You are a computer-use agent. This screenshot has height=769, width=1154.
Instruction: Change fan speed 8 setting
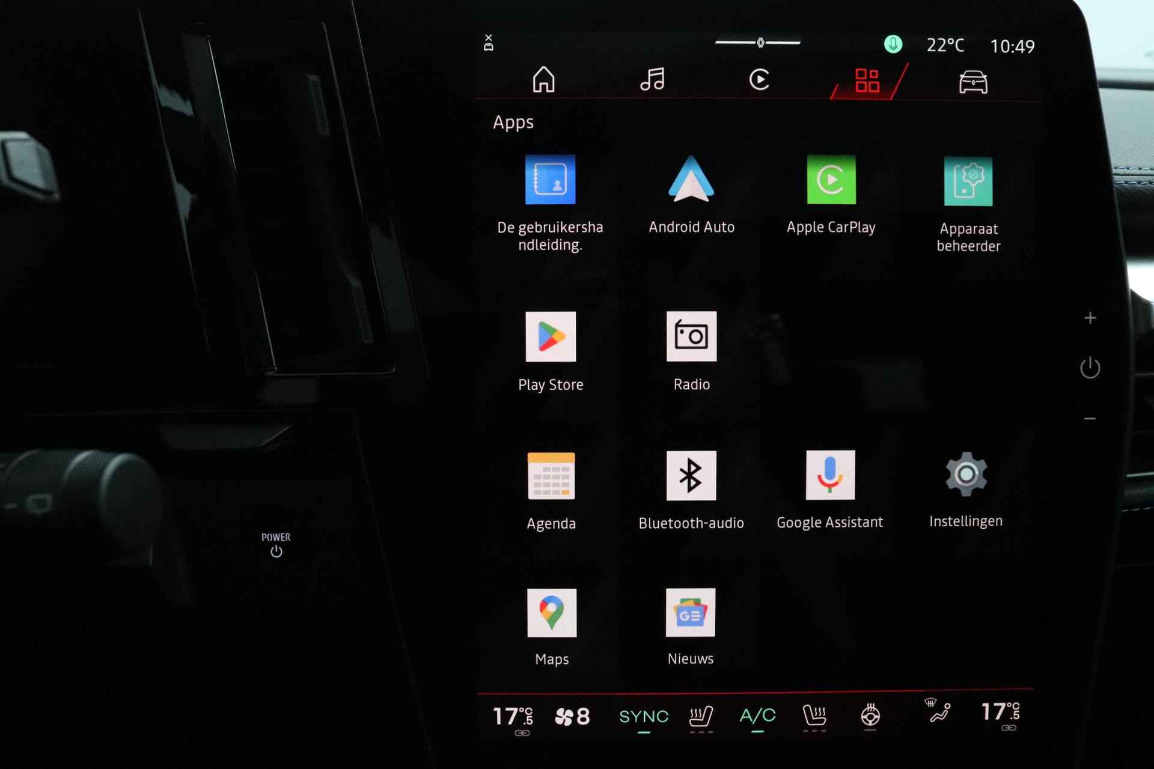tap(572, 716)
